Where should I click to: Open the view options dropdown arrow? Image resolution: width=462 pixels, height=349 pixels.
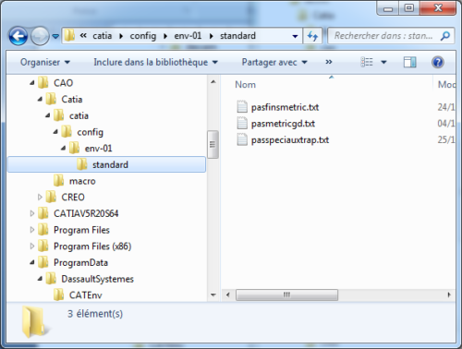coord(383,62)
